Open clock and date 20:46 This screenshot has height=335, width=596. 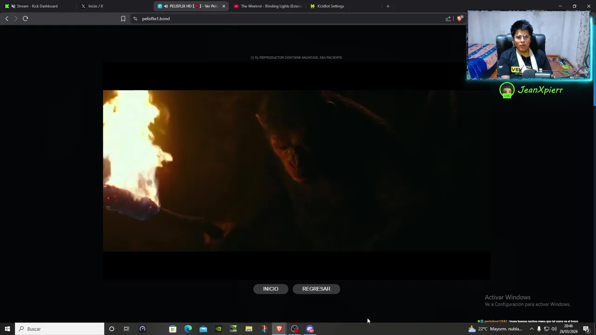coord(569,329)
